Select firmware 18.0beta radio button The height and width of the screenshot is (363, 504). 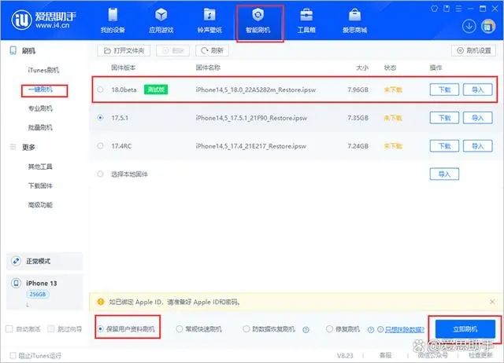(x=100, y=90)
